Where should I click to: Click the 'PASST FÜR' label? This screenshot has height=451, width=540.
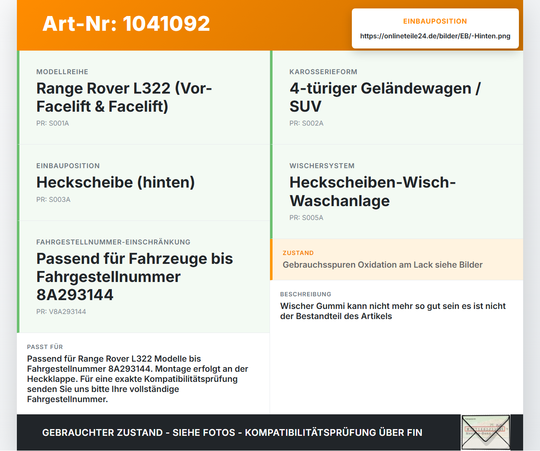point(45,347)
